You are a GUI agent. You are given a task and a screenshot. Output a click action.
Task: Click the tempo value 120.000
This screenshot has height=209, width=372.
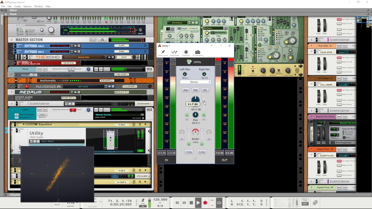pos(160,200)
